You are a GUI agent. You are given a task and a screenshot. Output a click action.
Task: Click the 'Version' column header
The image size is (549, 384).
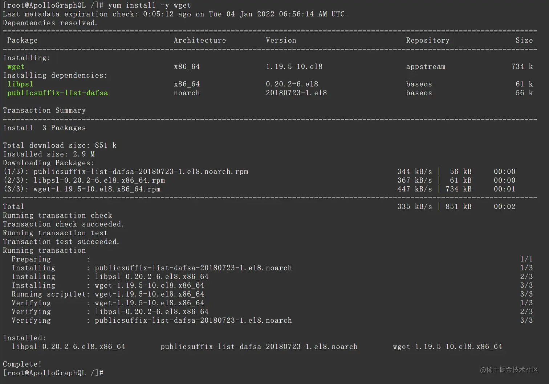pos(281,40)
